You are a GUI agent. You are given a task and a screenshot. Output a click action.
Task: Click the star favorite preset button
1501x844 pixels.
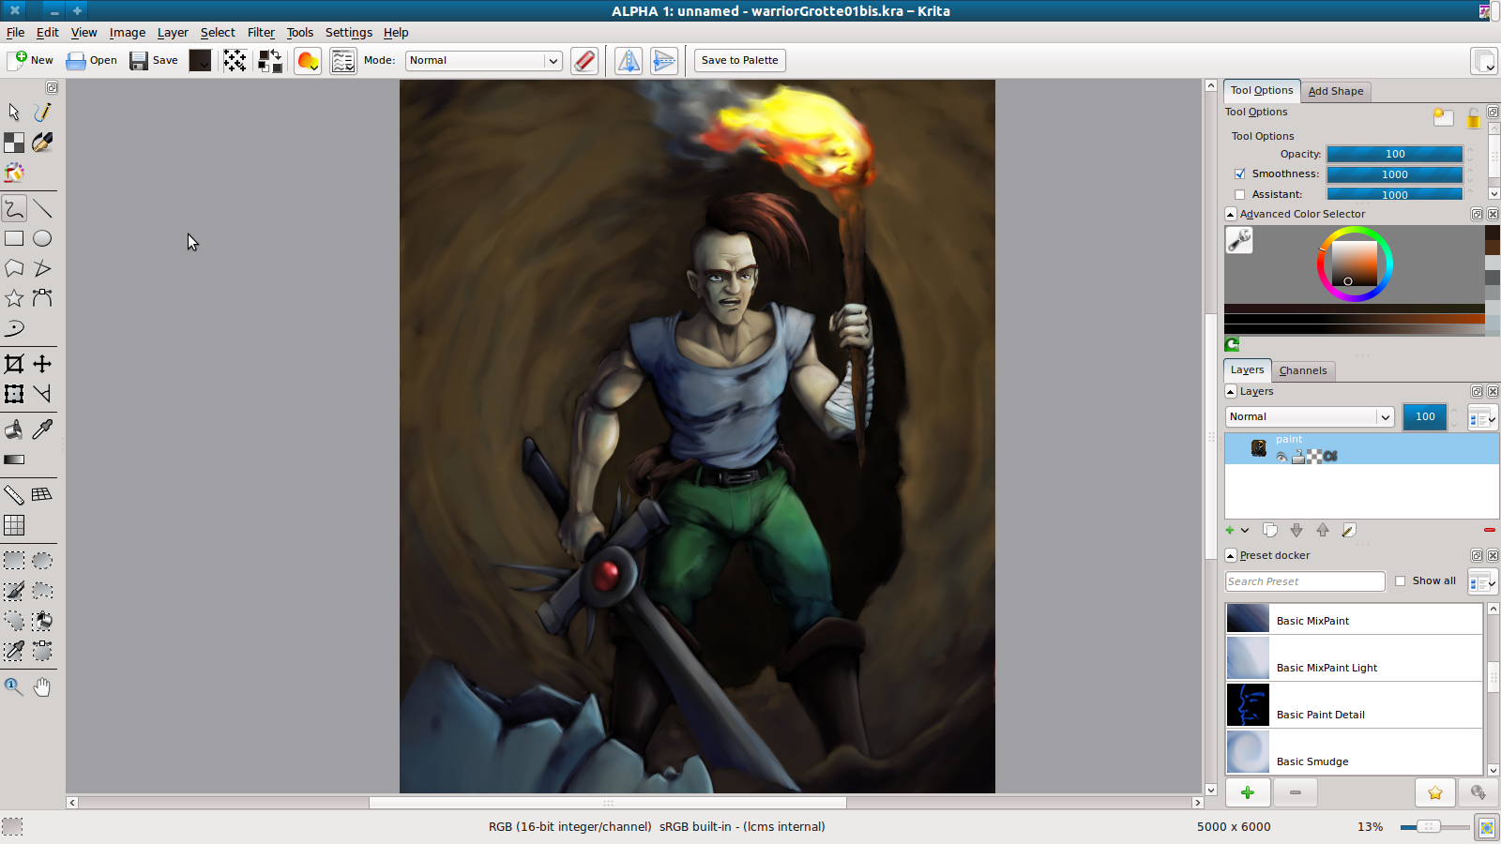tap(1435, 793)
